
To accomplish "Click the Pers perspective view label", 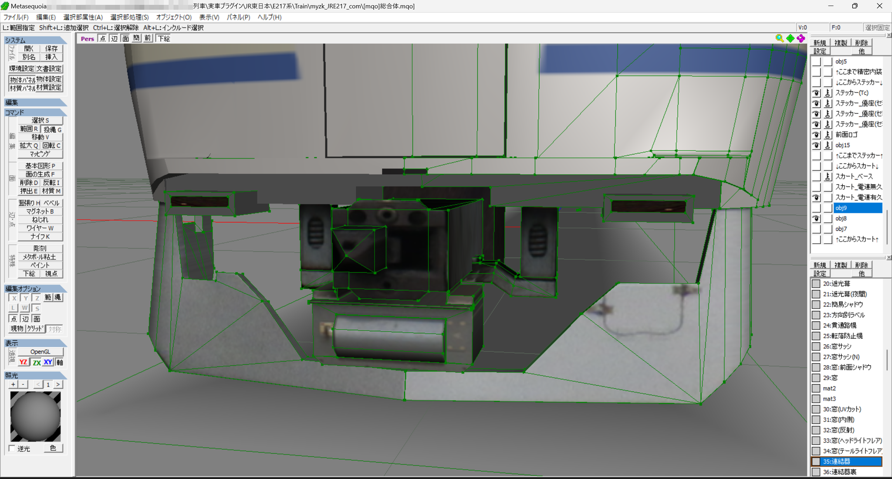I will click(x=87, y=38).
